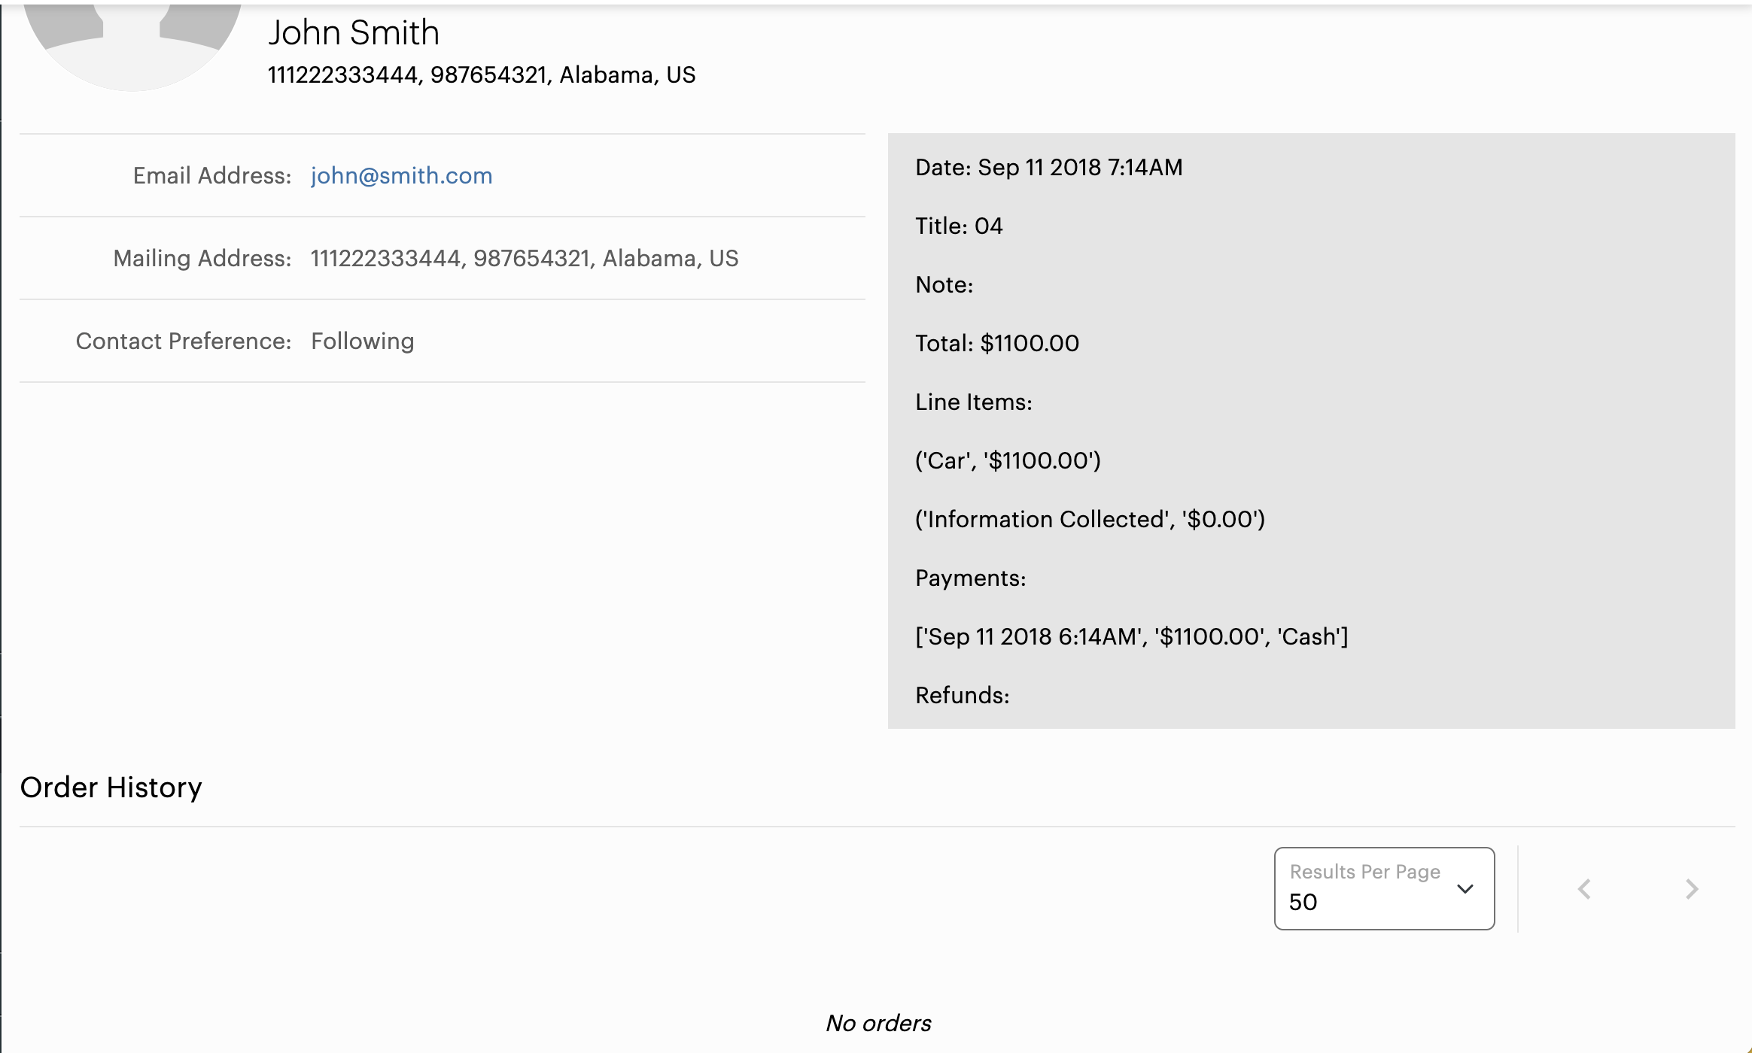Go to next page of order history
The width and height of the screenshot is (1752, 1053).
tap(1692, 889)
